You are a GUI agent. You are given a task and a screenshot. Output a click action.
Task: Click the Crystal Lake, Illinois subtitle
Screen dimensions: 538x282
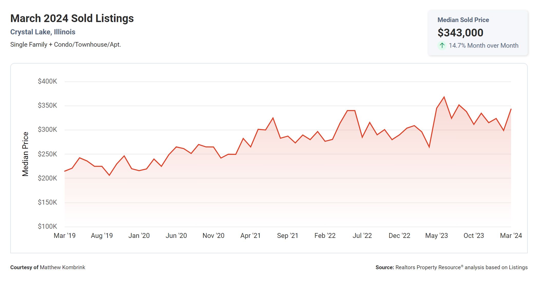pyautogui.click(x=43, y=32)
